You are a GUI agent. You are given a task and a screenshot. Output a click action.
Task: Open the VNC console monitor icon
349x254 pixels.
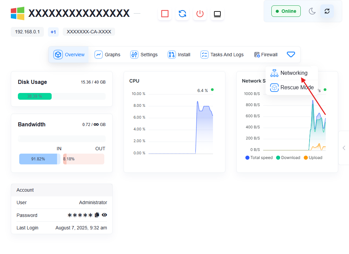click(x=217, y=14)
